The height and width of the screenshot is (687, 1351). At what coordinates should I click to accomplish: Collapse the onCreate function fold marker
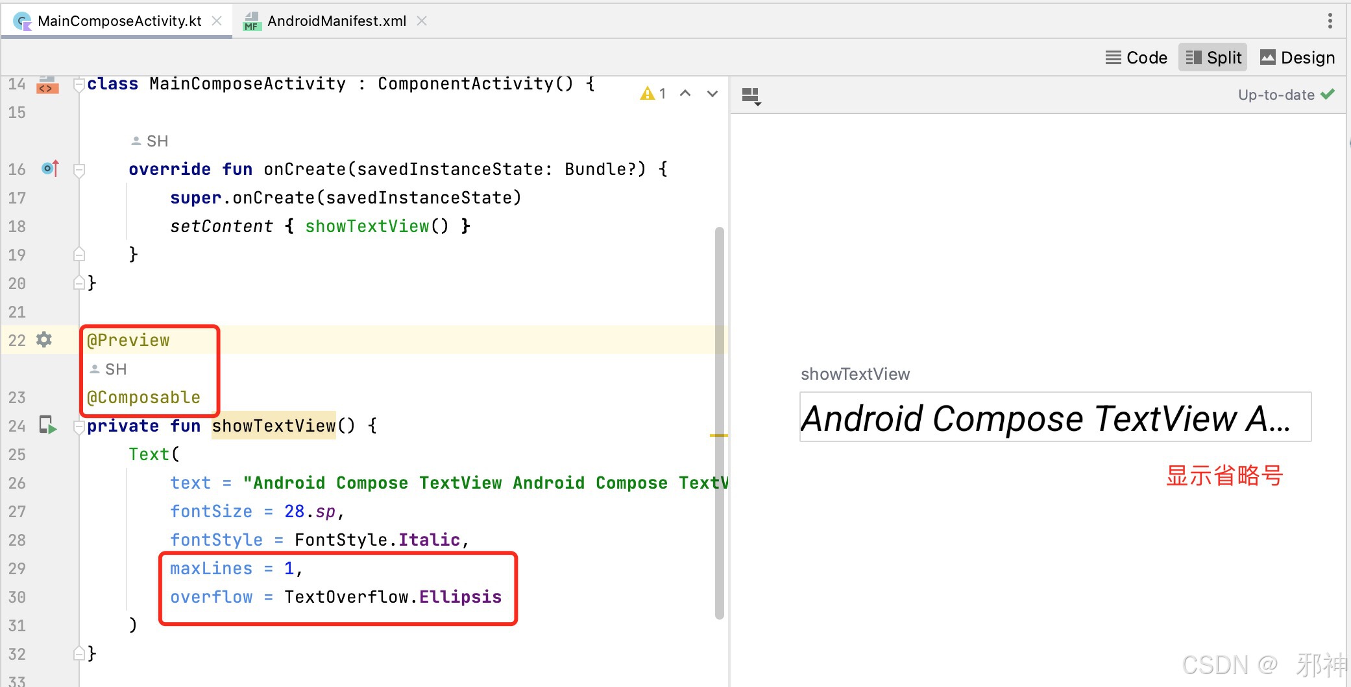click(79, 170)
